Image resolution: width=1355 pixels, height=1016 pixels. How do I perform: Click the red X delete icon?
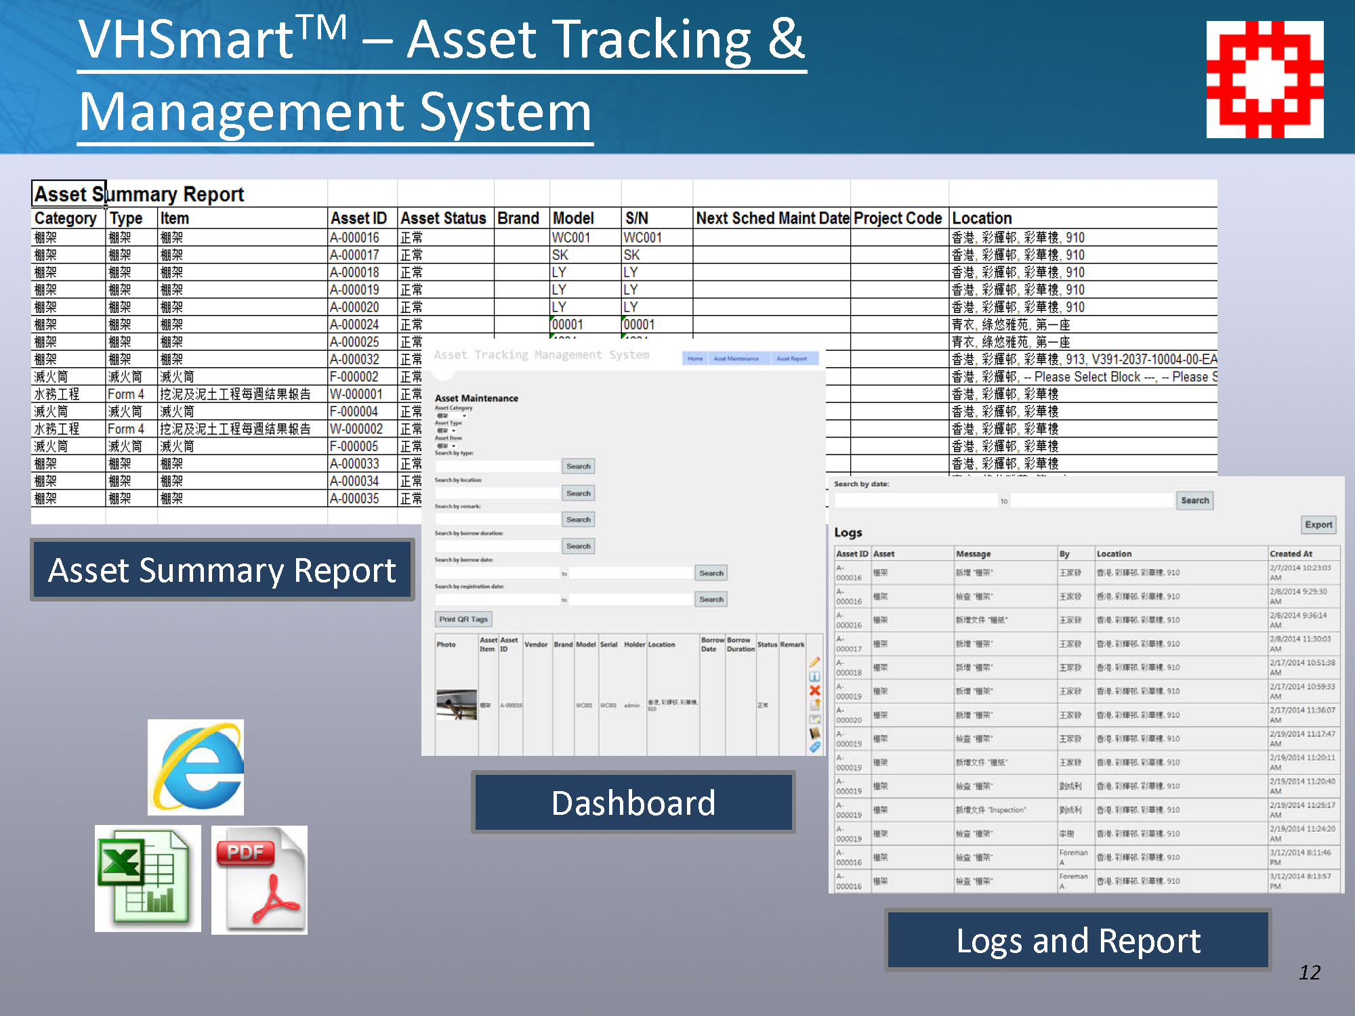[814, 690]
